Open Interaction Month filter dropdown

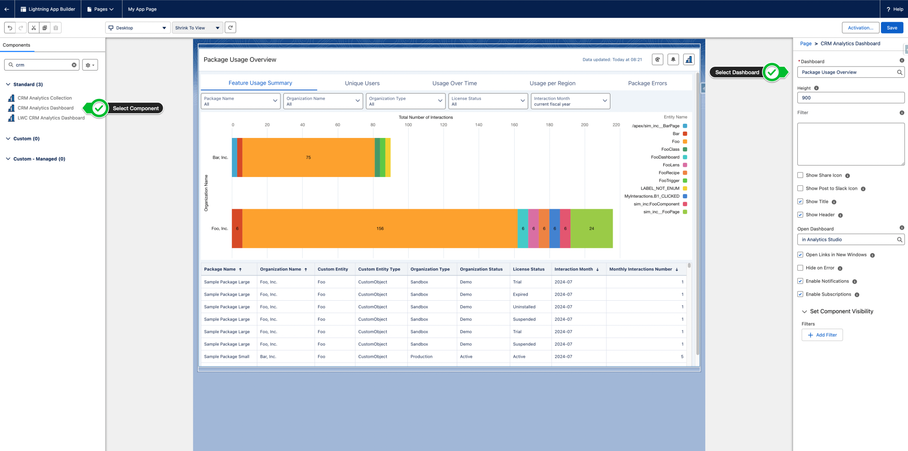(571, 101)
